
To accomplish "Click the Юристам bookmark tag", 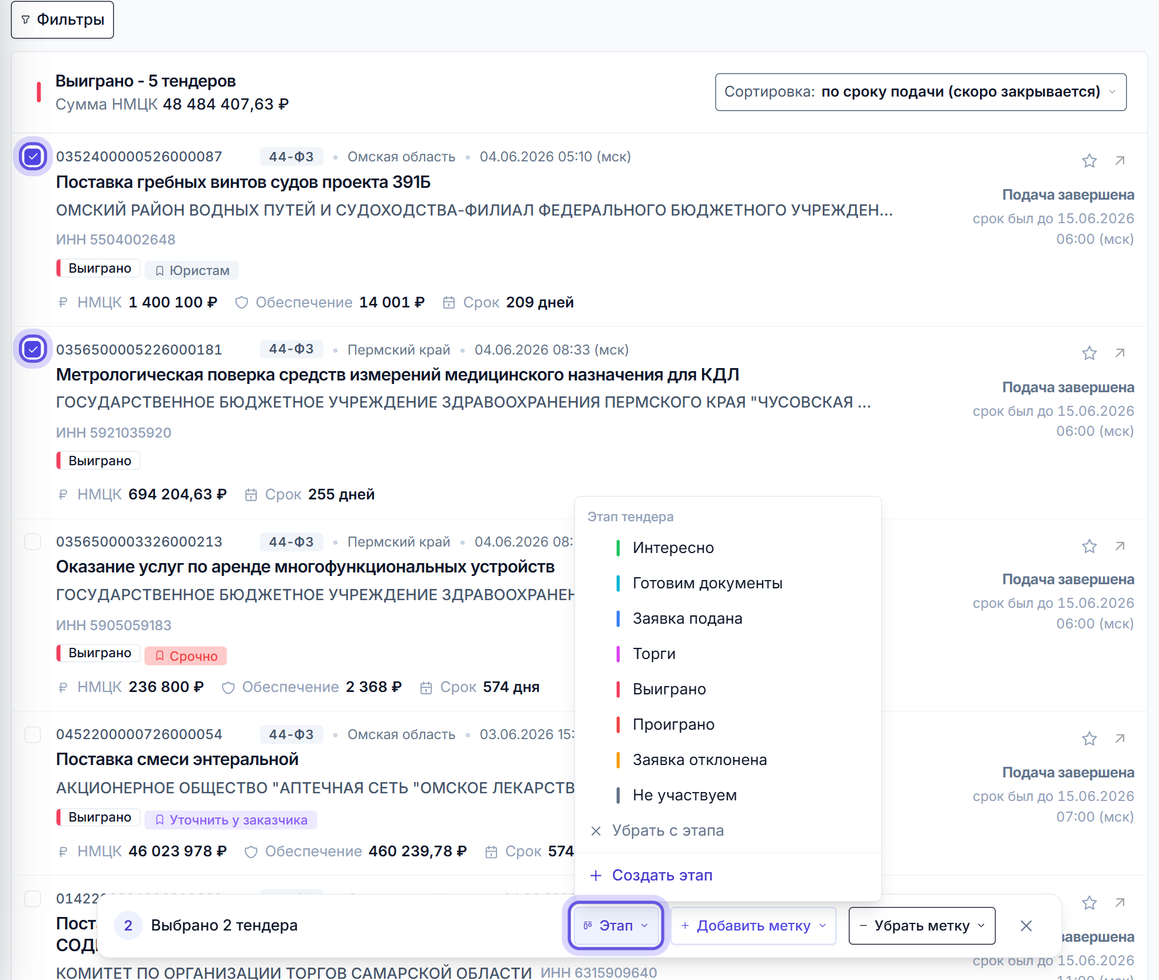I will 191,270.
